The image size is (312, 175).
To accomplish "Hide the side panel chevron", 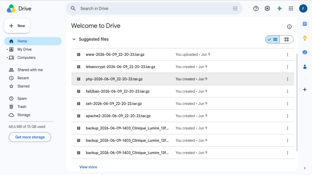I will pyautogui.click(x=305, y=168).
